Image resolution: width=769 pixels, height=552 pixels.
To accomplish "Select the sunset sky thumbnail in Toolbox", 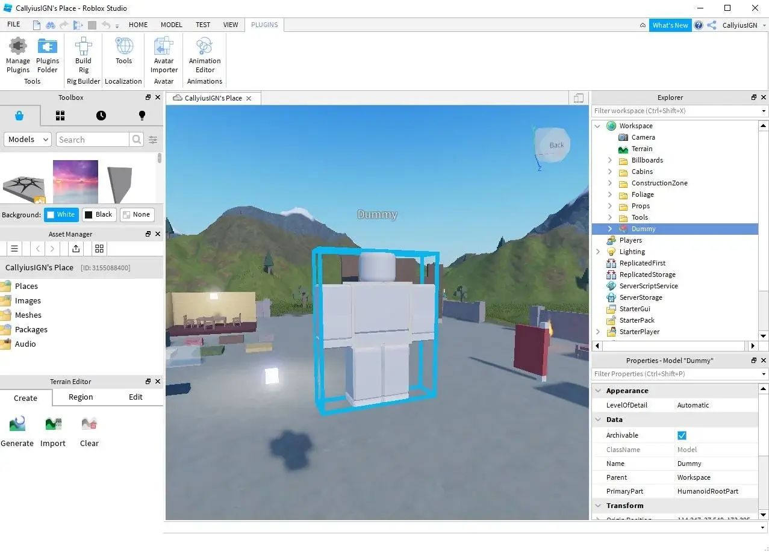I will (75, 181).
